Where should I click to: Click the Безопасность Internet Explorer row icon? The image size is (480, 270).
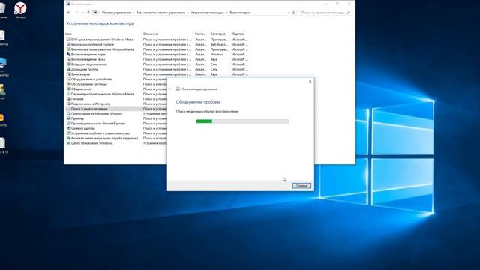(x=68, y=44)
